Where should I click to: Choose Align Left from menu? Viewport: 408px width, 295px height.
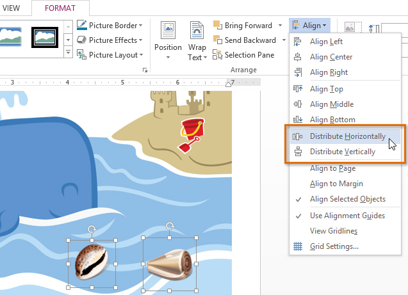tap(345, 42)
